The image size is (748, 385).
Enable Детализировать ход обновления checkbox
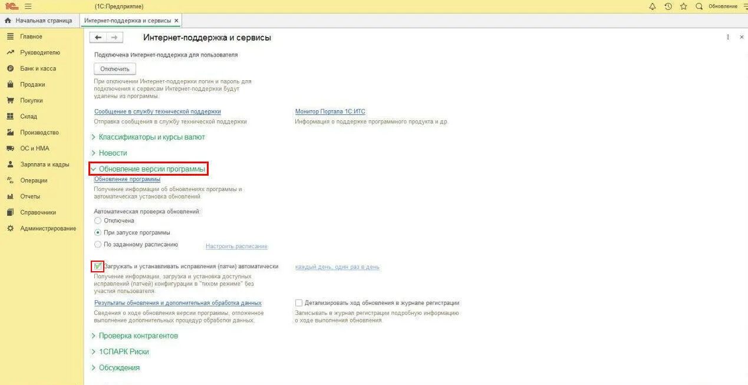click(299, 303)
